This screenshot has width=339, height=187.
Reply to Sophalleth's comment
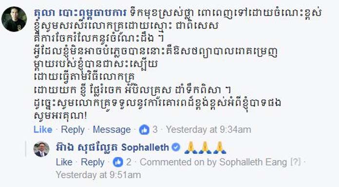tap(93, 162)
